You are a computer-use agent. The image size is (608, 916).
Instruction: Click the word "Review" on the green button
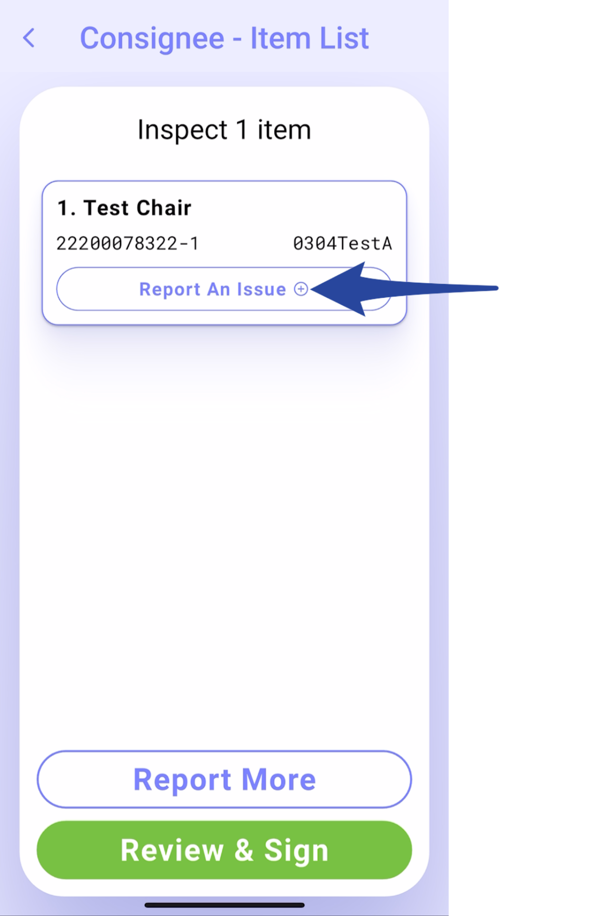[172, 850]
